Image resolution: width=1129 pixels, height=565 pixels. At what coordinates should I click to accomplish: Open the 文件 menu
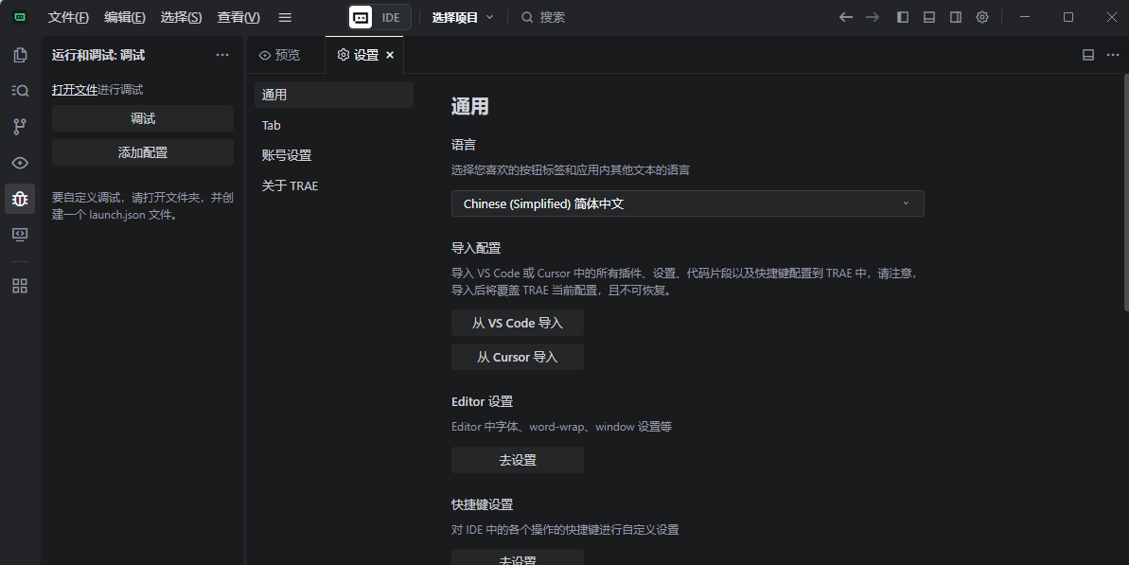coord(67,16)
